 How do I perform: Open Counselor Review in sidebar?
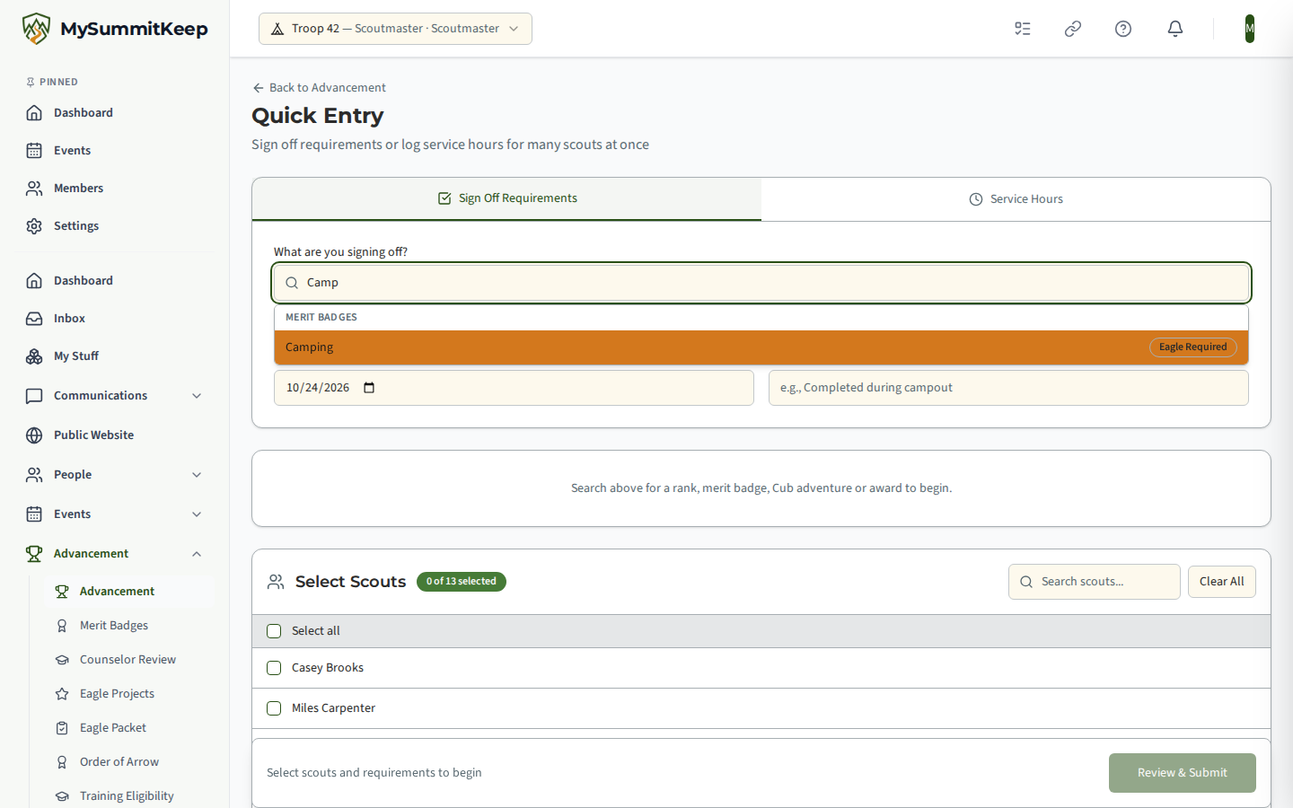point(129,660)
